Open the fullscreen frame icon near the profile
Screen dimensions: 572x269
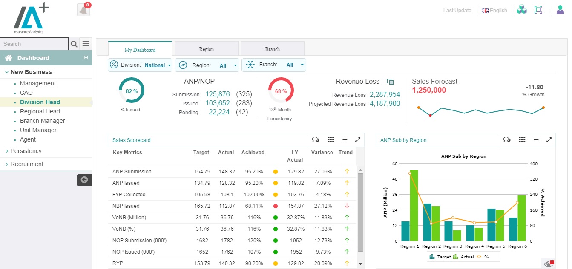click(x=538, y=9)
